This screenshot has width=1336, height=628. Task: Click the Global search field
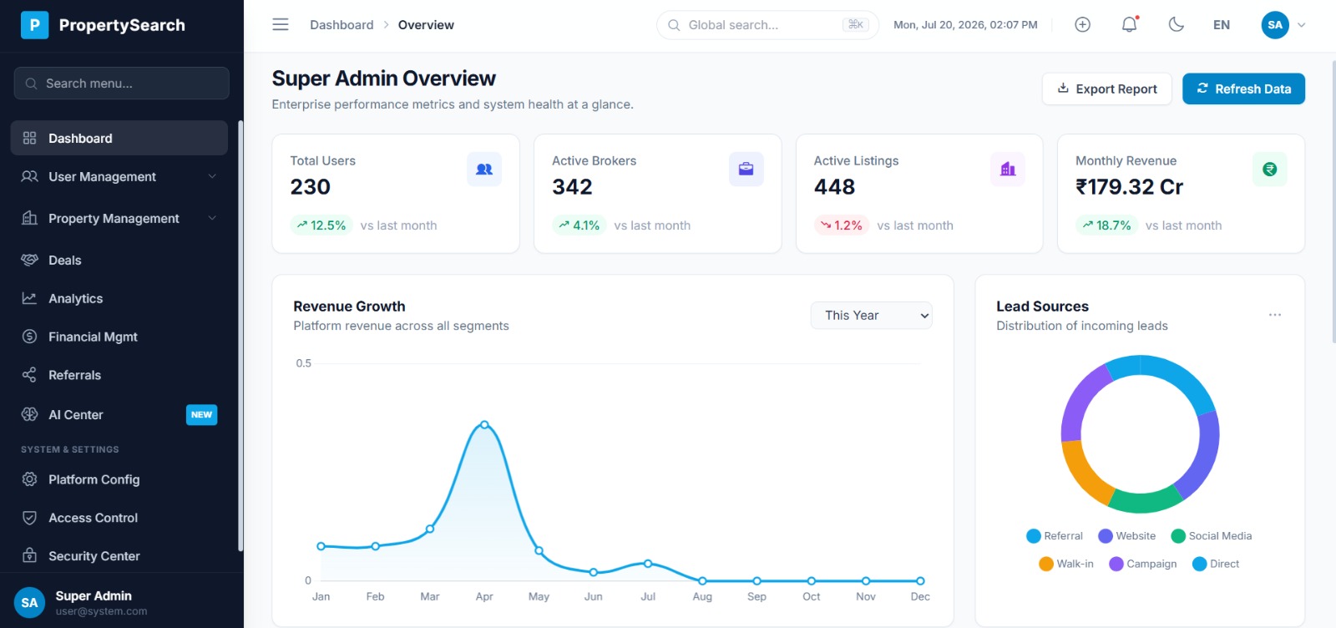(767, 25)
